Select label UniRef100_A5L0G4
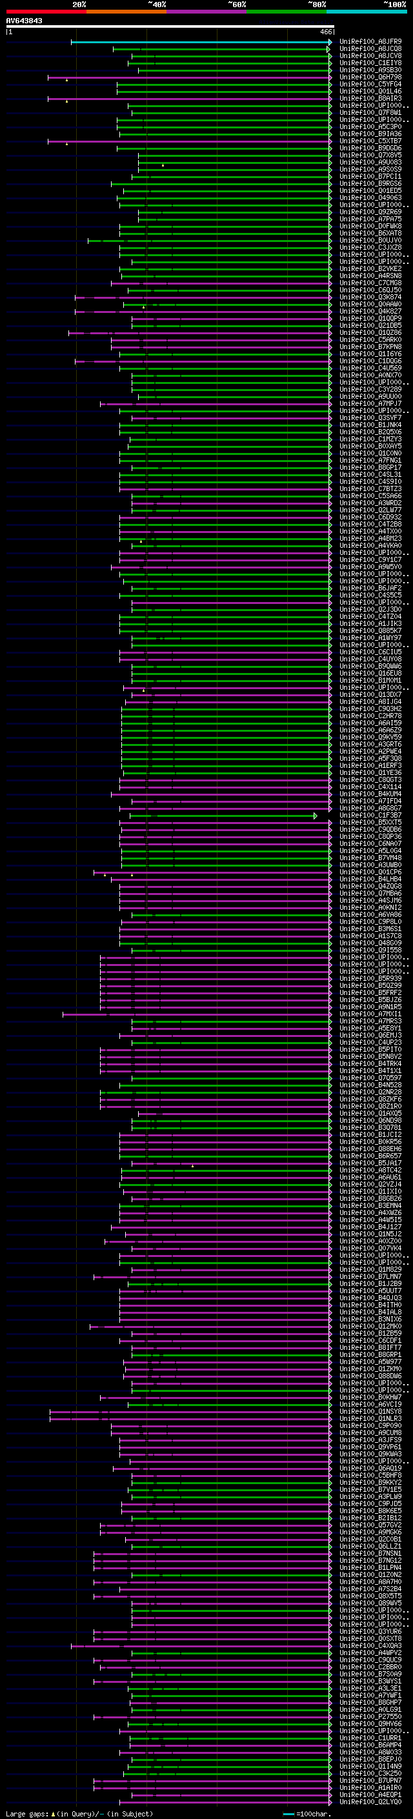 (x=370, y=851)
